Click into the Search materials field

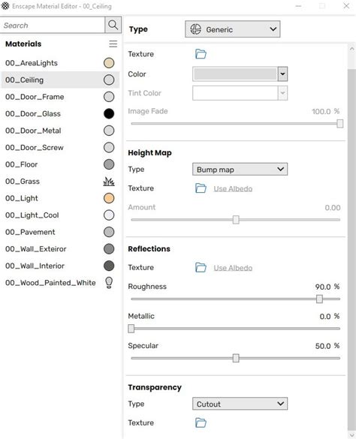point(53,26)
